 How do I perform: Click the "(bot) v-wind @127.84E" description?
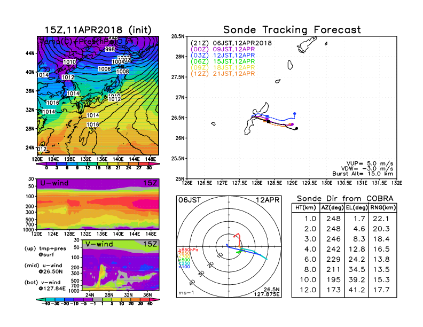coord(45,285)
